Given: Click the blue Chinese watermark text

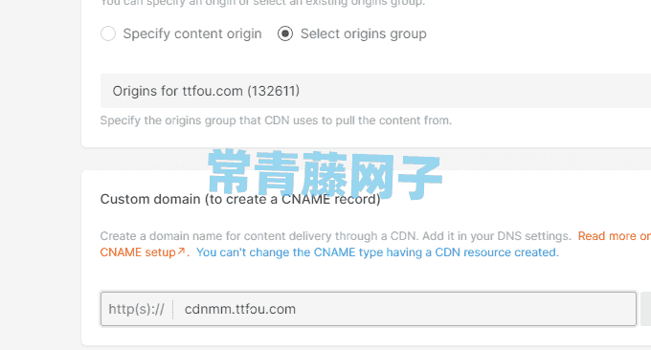Looking at the screenshot, I should tap(325, 174).
